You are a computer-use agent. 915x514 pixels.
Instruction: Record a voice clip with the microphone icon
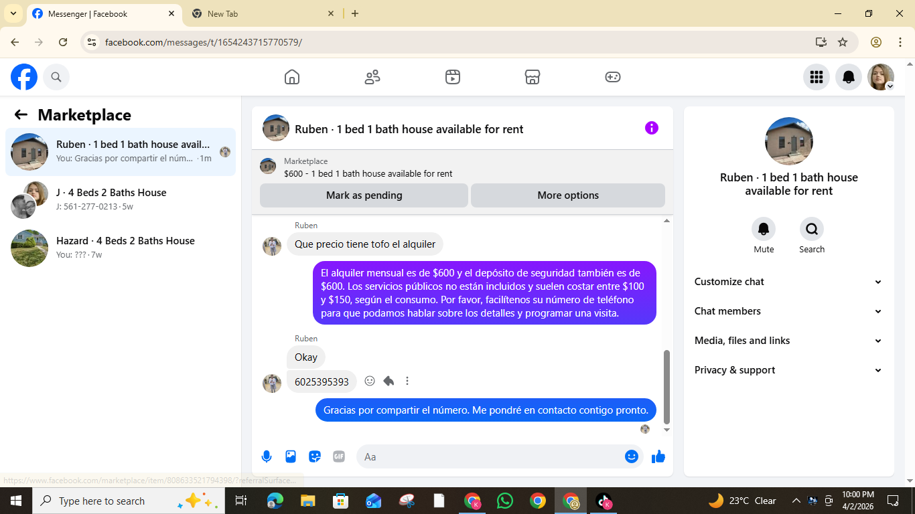[267, 456]
